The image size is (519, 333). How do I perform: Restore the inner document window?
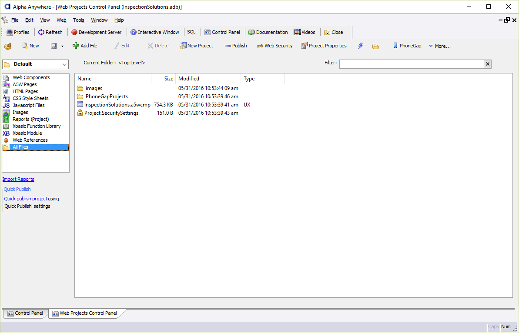point(507,20)
